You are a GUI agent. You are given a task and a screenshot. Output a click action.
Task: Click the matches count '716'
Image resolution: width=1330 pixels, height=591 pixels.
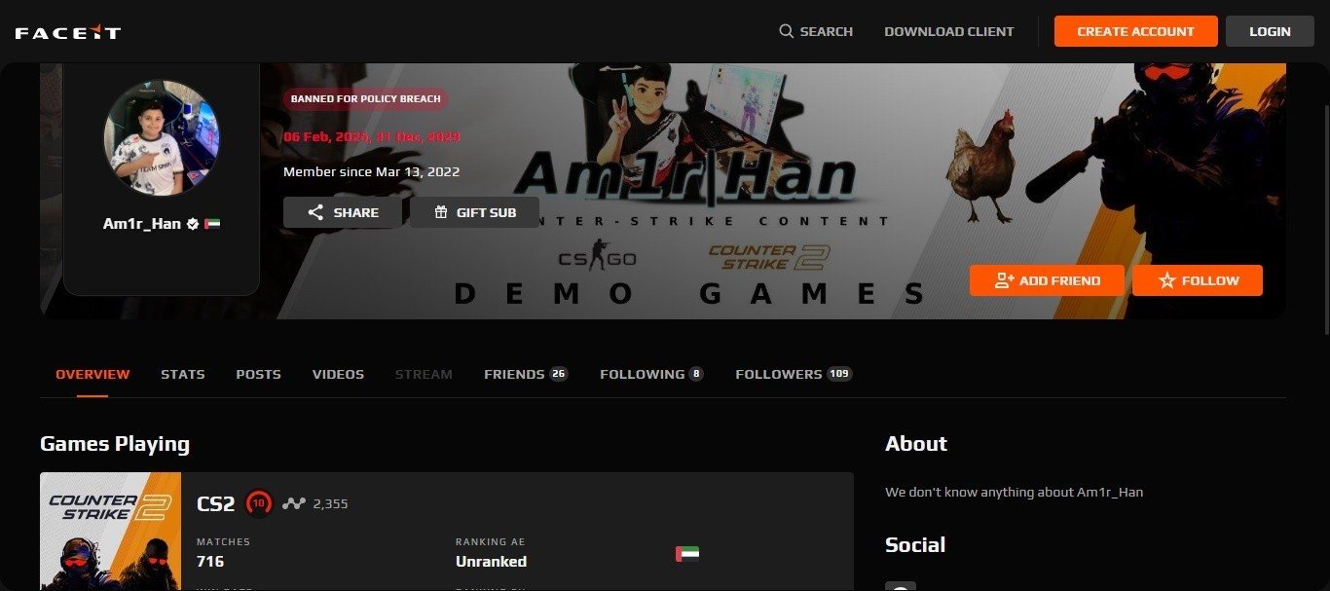click(210, 561)
